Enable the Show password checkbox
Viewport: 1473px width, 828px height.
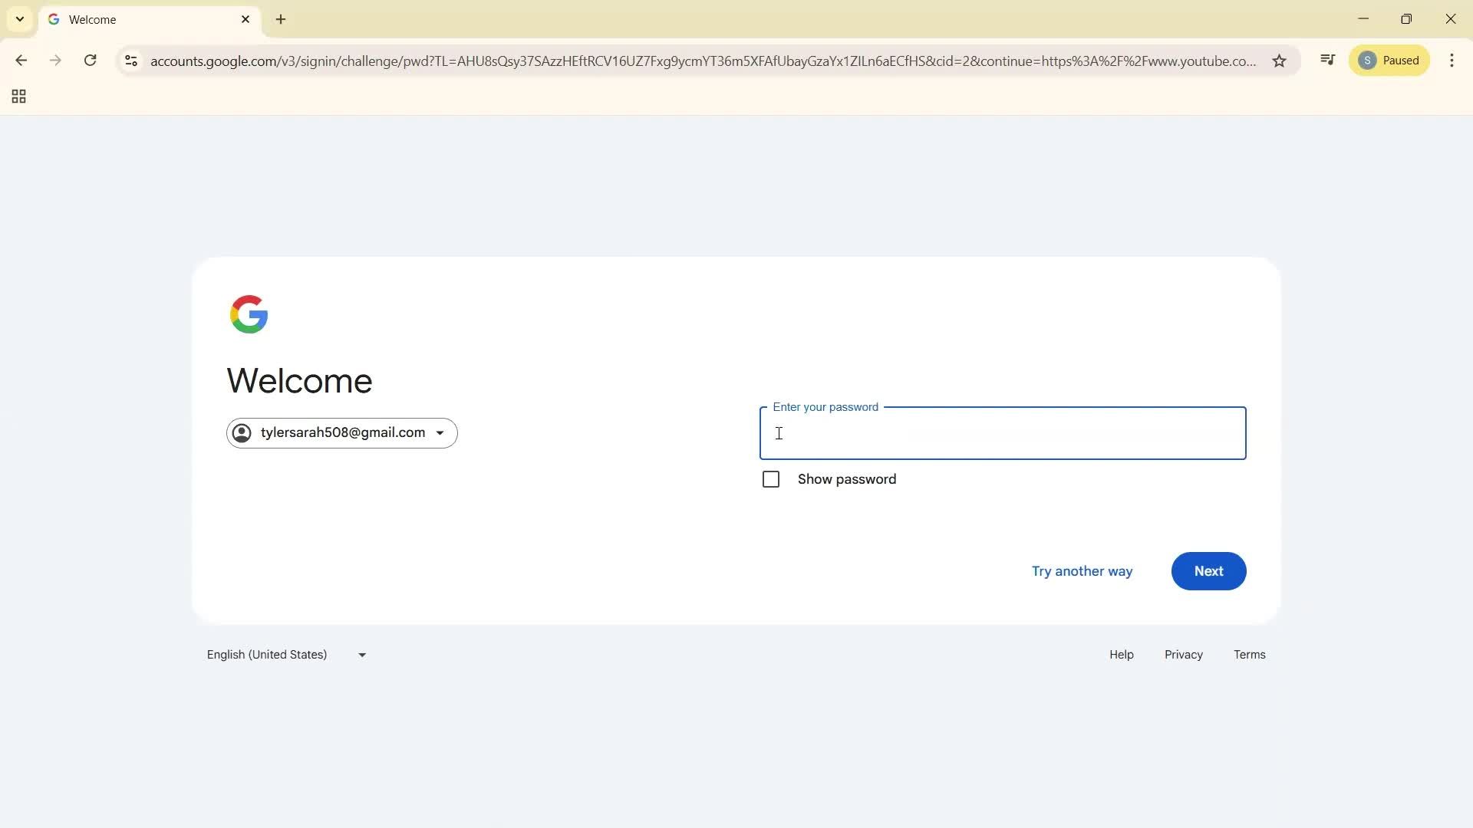[x=771, y=478]
